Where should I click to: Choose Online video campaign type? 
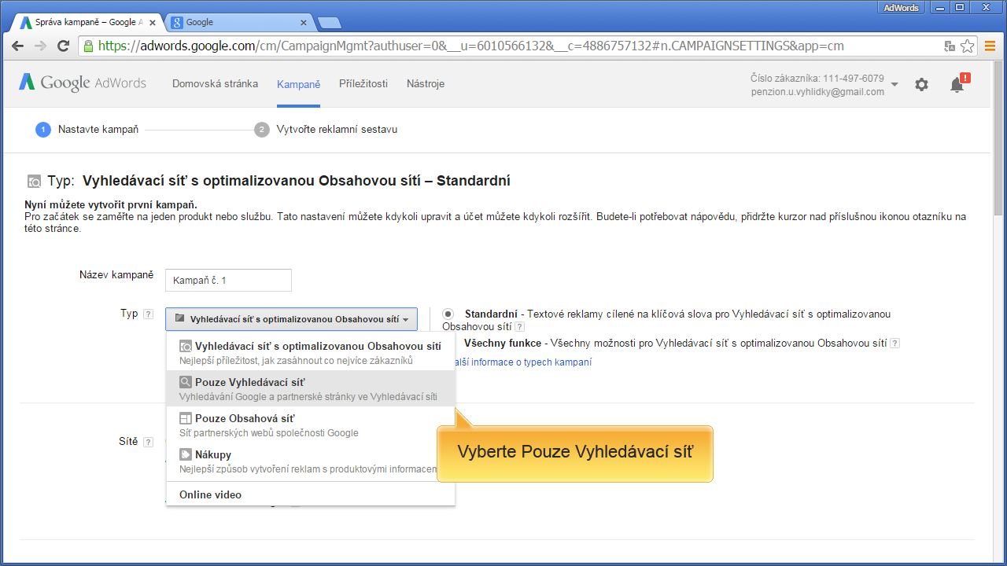(310, 494)
